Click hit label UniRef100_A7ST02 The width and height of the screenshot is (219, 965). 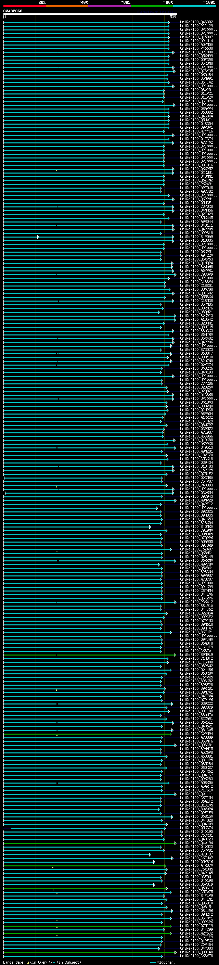pos(196,143)
